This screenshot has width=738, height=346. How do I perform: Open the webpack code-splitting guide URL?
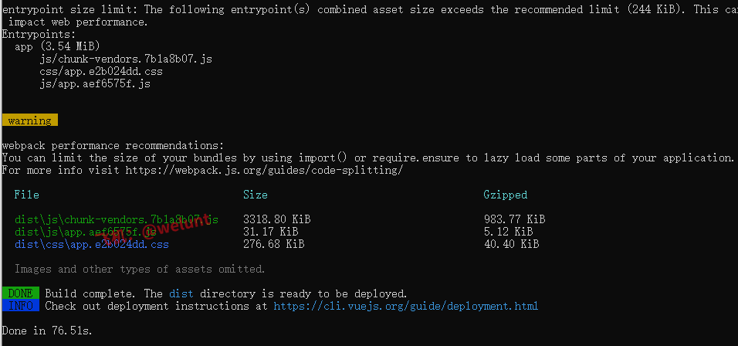264,170
